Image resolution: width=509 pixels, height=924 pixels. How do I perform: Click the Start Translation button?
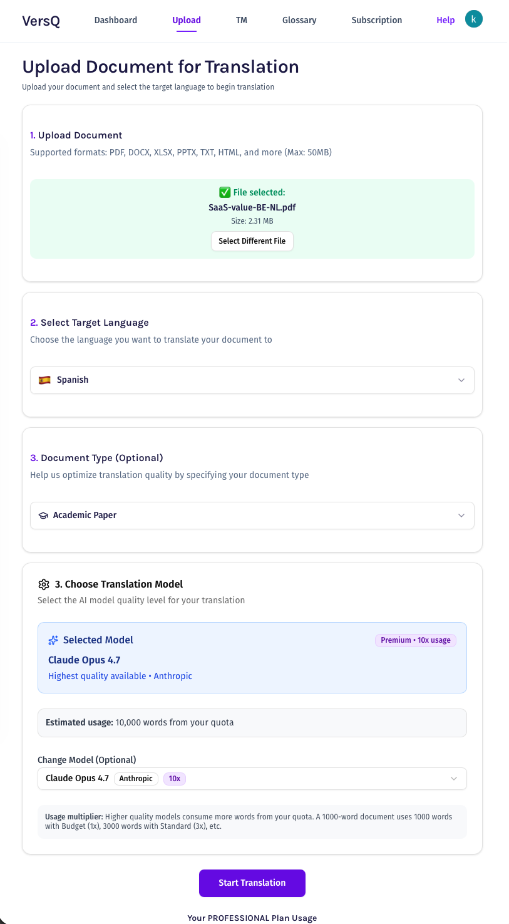point(252,883)
